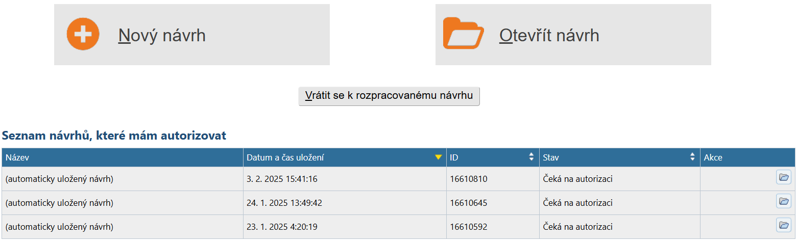This screenshot has height=242, width=797.
Task: Click ID cell 16610645
Action: click(469, 203)
